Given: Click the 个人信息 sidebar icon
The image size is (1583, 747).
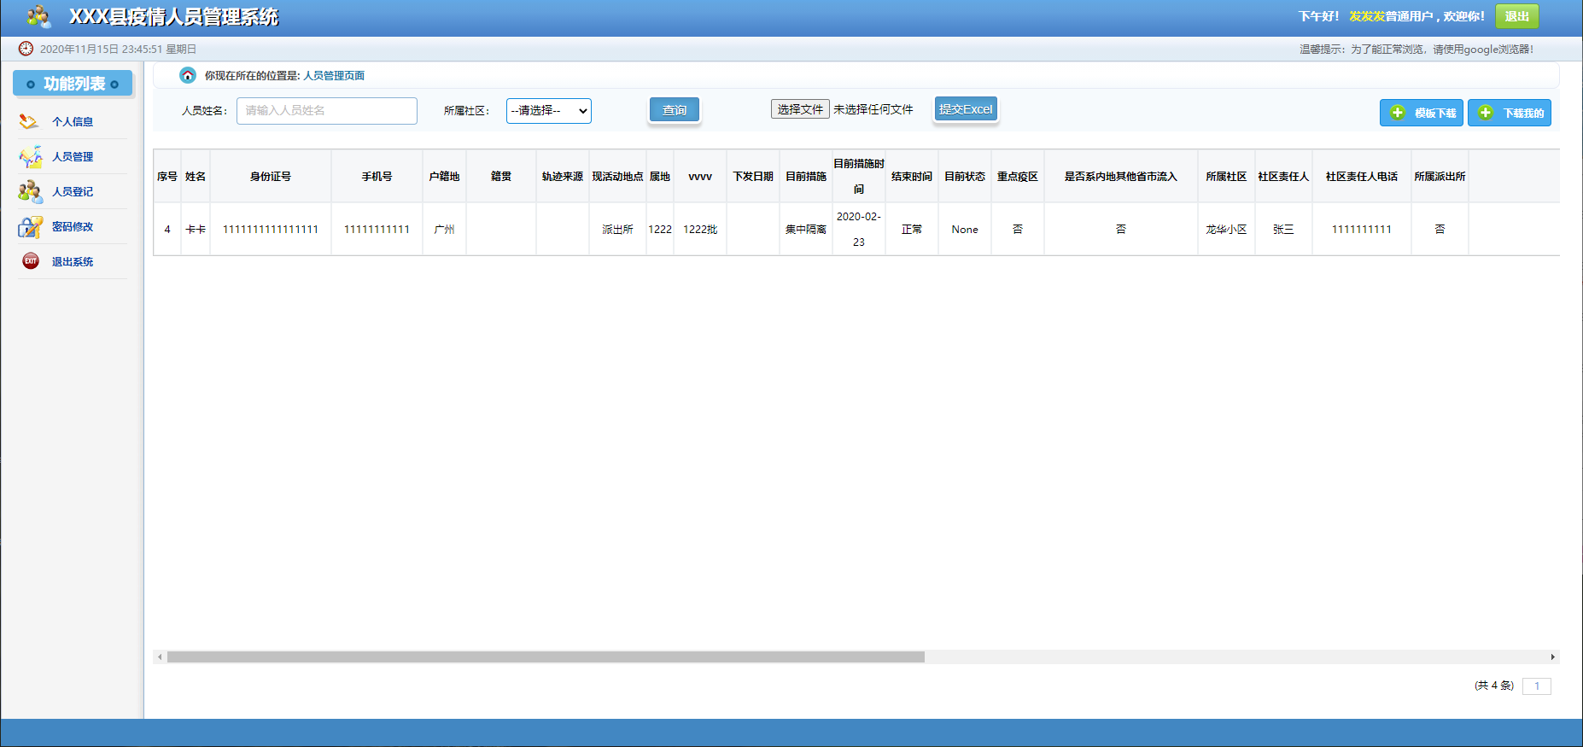Looking at the screenshot, I should (30, 121).
